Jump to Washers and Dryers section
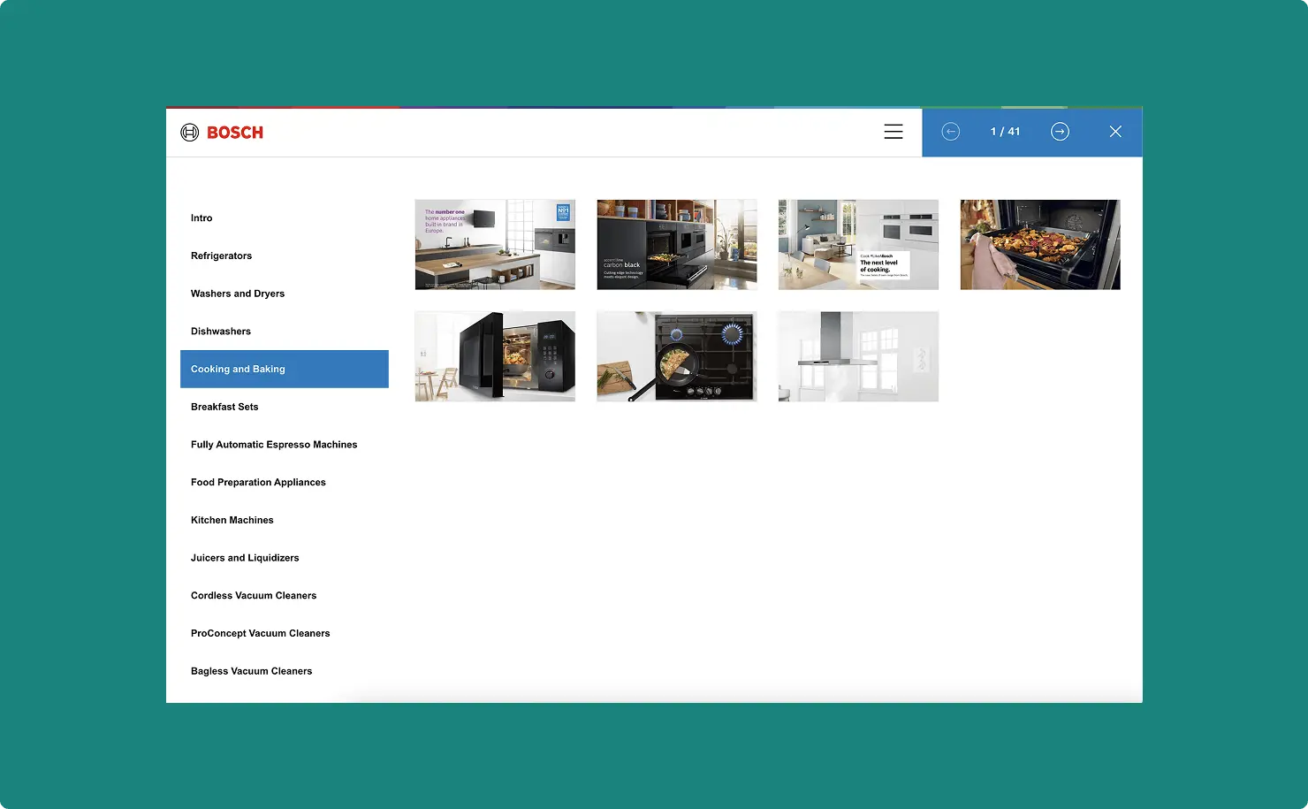Screen dimensions: 1308x809 click(x=238, y=294)
